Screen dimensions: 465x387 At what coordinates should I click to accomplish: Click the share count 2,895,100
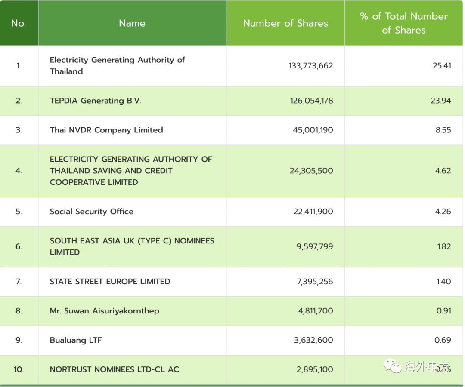coord(315,369)
